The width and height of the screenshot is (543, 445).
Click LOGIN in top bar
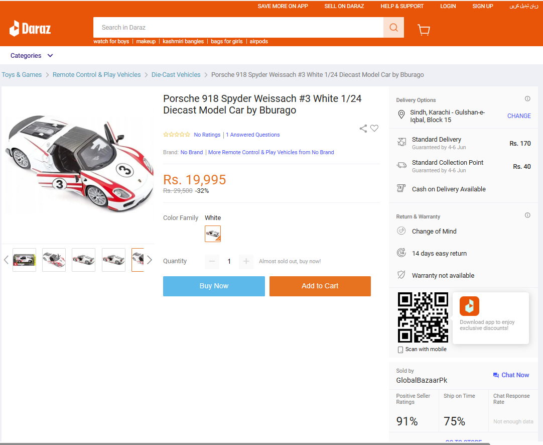(x=448, y=6)
